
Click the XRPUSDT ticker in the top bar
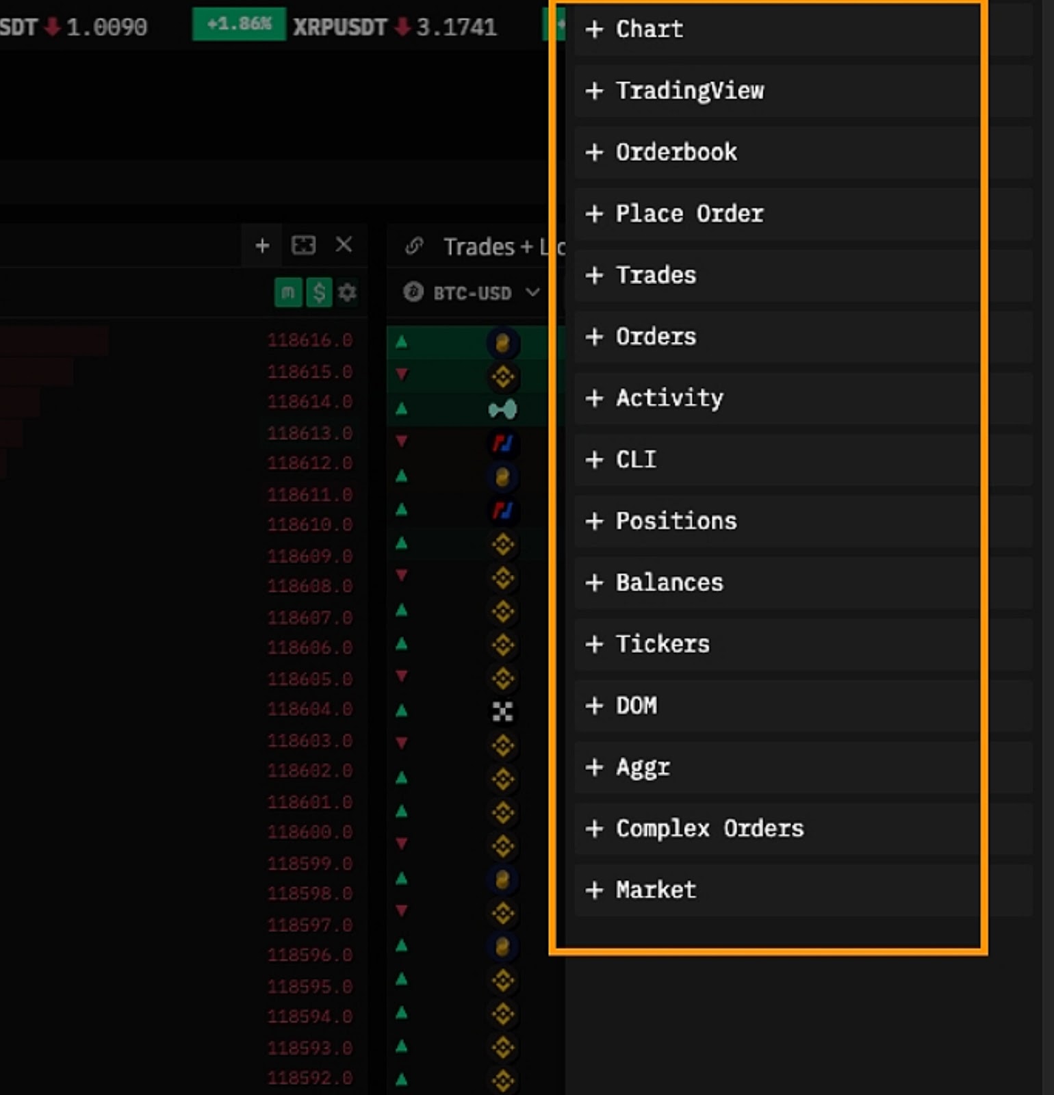tap(339, 27)
